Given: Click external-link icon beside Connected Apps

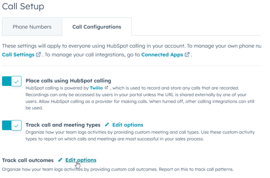Looking at the screenshot, I should tap(187, 54).
